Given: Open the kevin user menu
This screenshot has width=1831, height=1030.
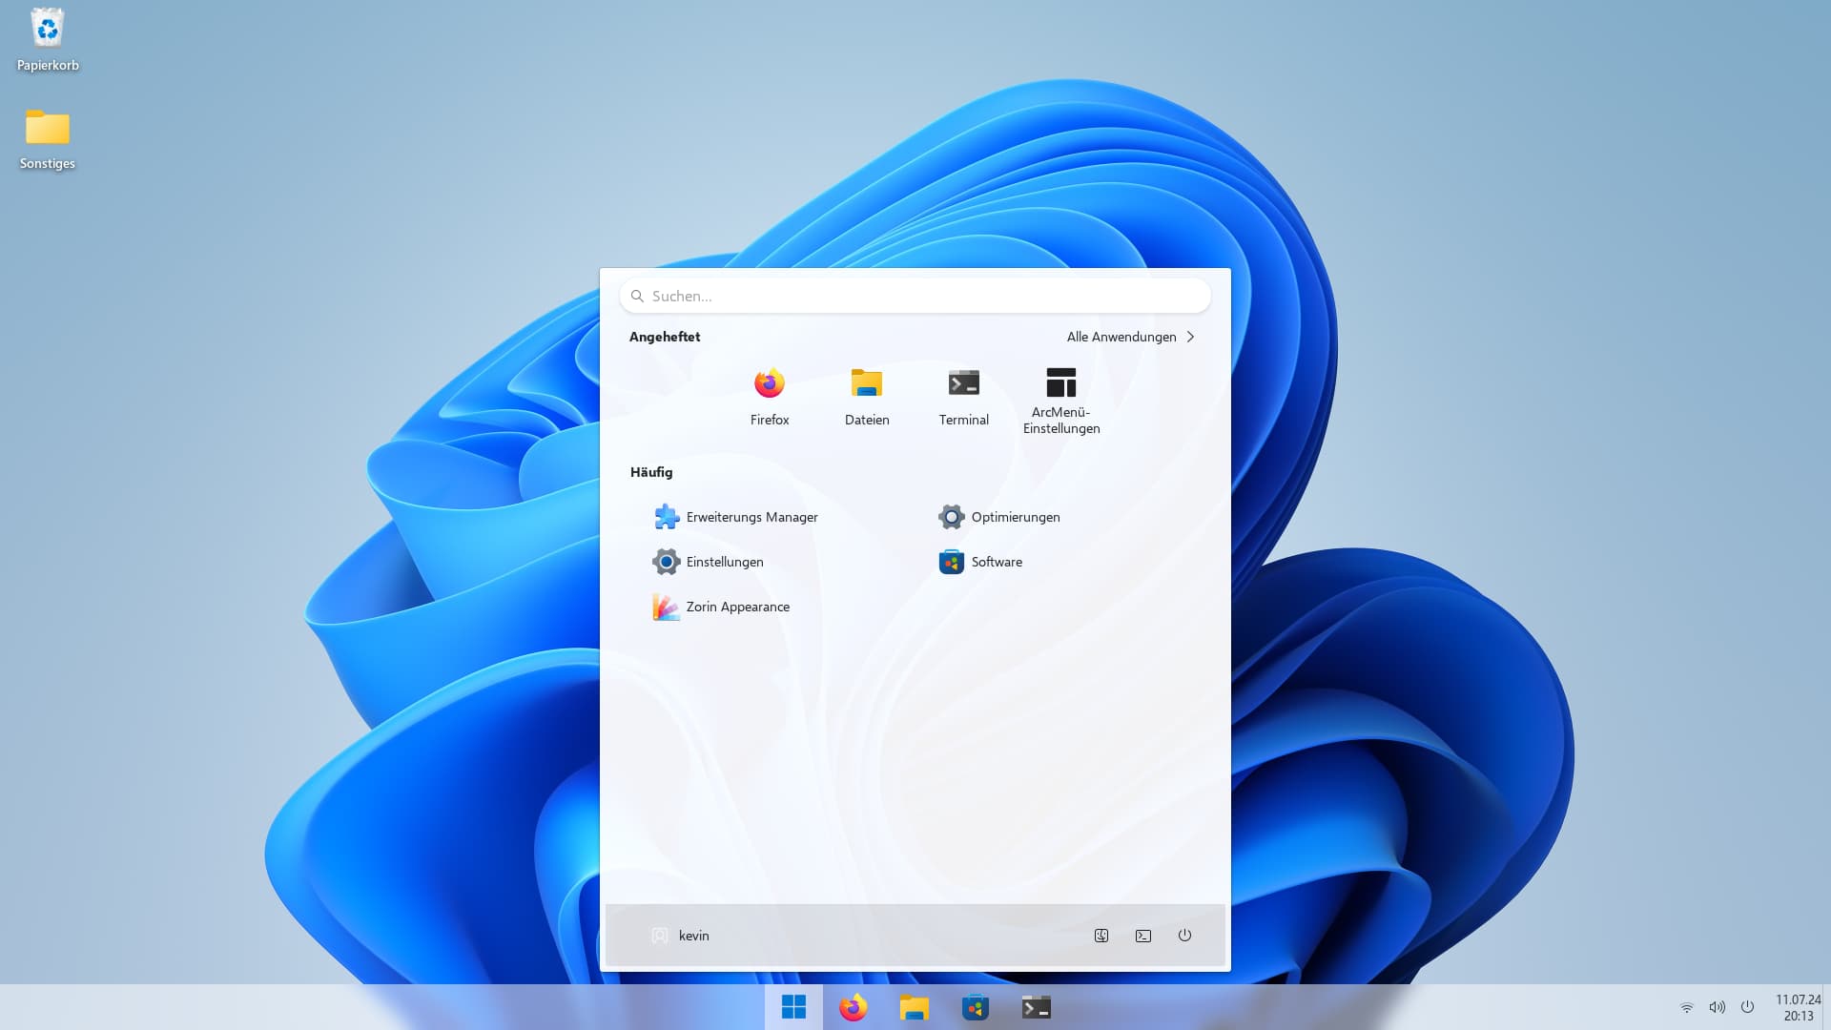Looking at the screenshot, I should pyautogui.click(x=681, y=936).
